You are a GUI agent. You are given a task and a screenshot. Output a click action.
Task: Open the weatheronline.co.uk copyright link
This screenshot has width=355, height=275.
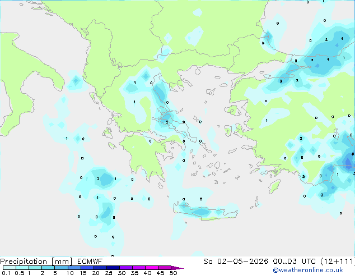[308, 270]
